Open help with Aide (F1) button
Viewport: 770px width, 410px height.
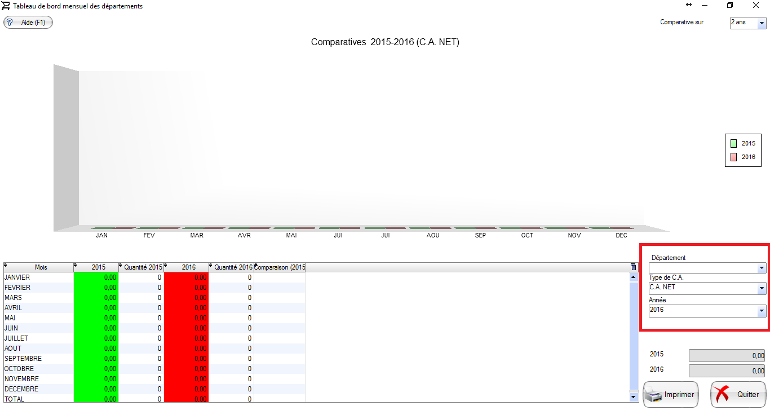pos(28,23)
